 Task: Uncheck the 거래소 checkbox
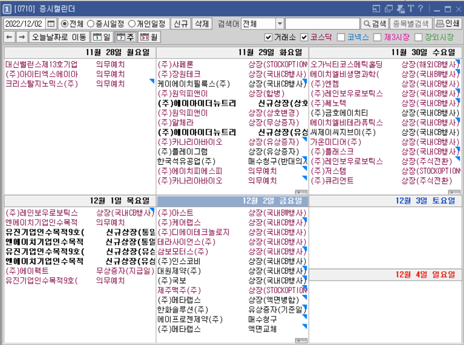click(269, 37)
